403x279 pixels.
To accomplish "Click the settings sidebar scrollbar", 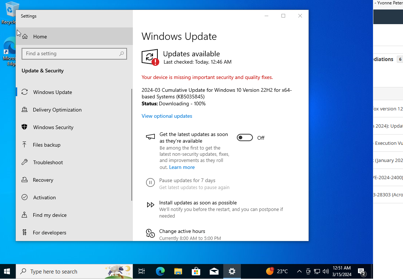I will (132, 145).
